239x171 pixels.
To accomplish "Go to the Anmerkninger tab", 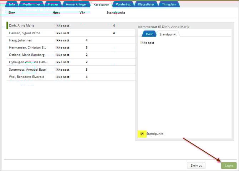I will pyautogui.click(x=76, y=4).
